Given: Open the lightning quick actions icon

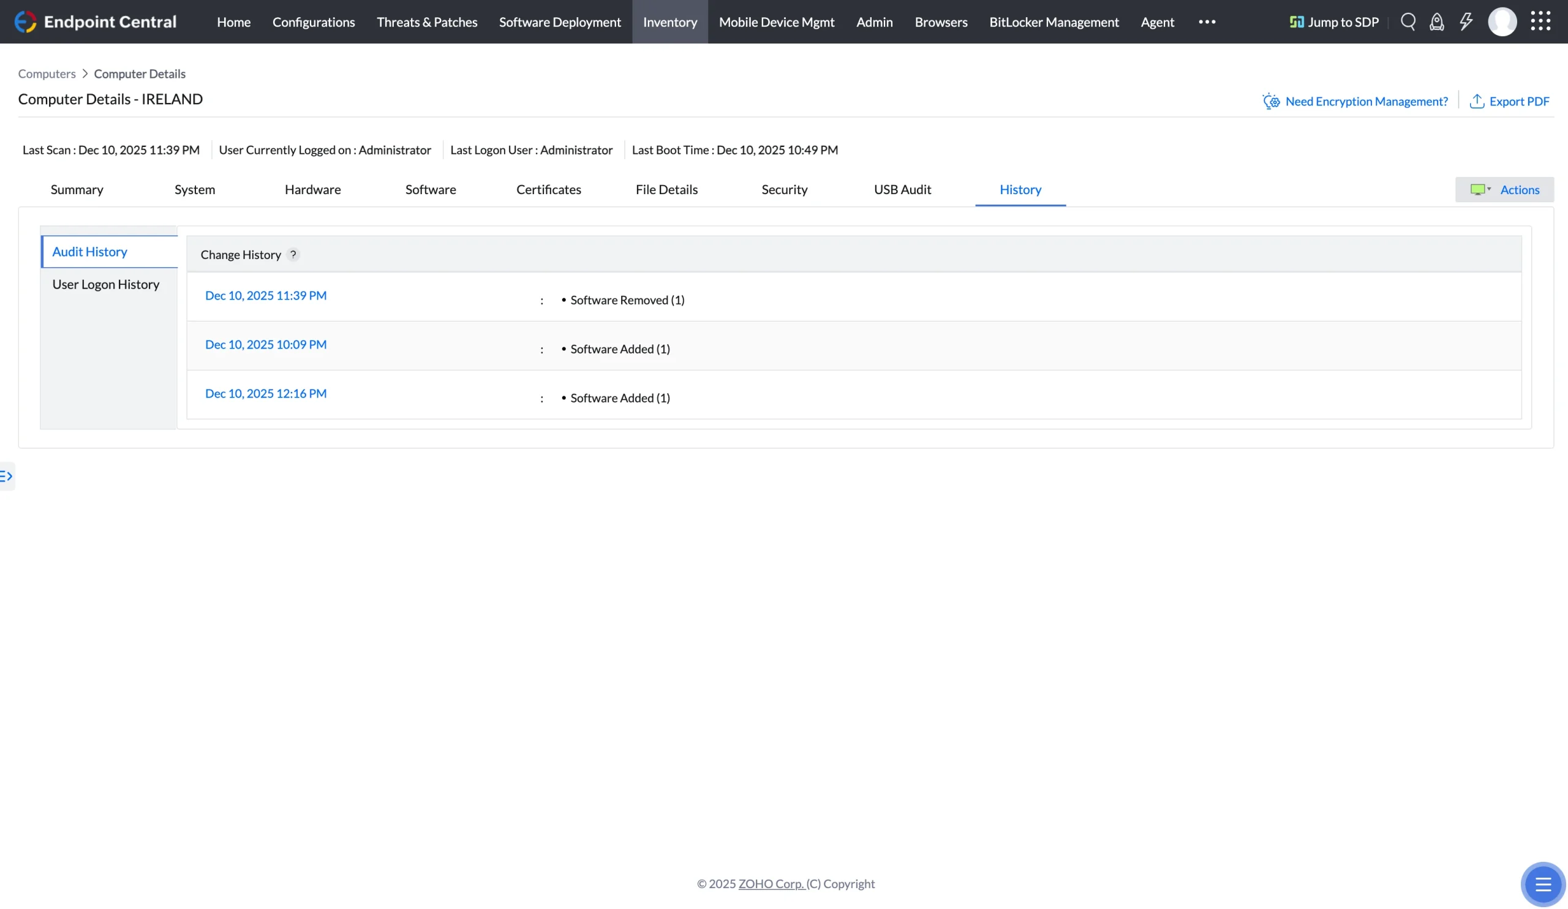Looking at the screenshot, I should coord(1466,22).
